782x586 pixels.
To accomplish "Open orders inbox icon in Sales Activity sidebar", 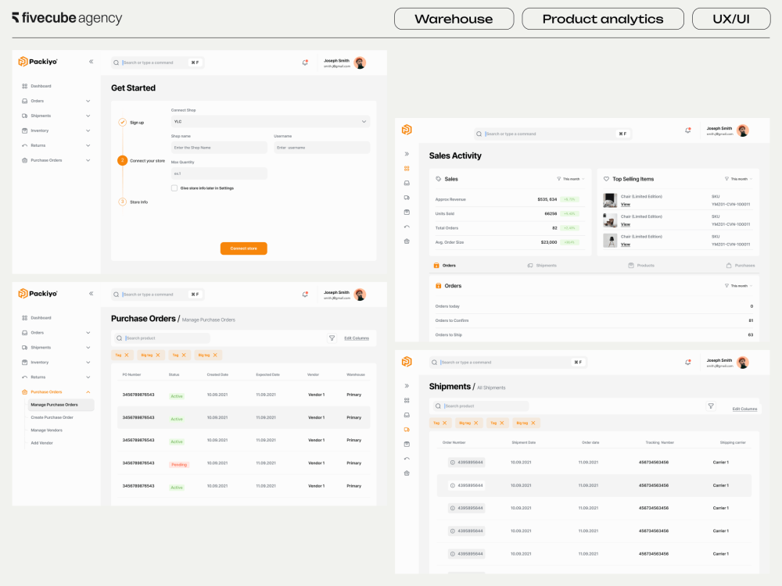I will pyautogui.click(x=407, y=183).
